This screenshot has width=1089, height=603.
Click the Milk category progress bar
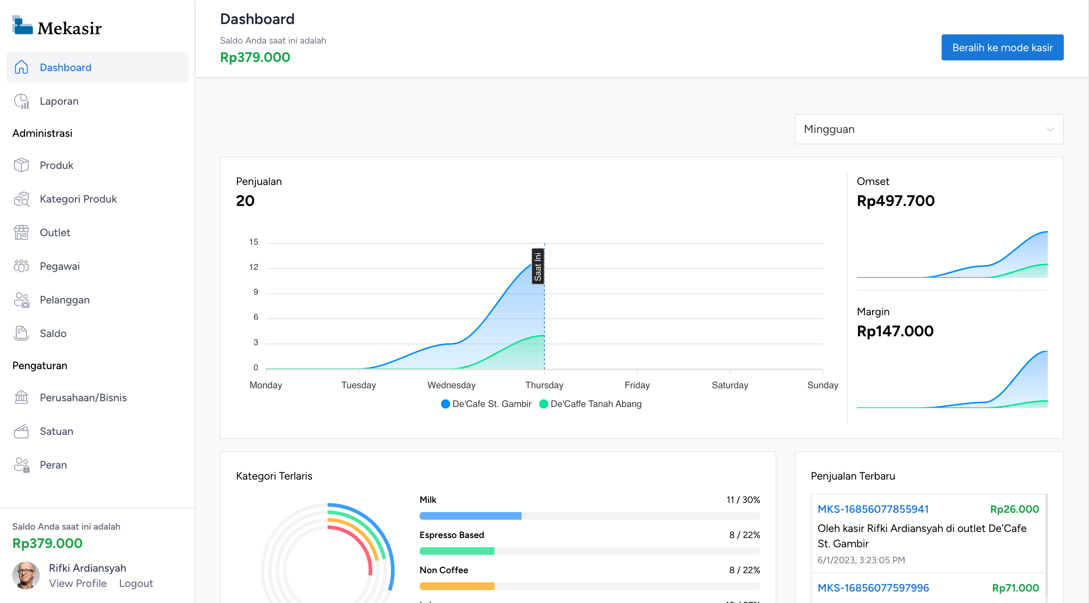click(589, 516)
